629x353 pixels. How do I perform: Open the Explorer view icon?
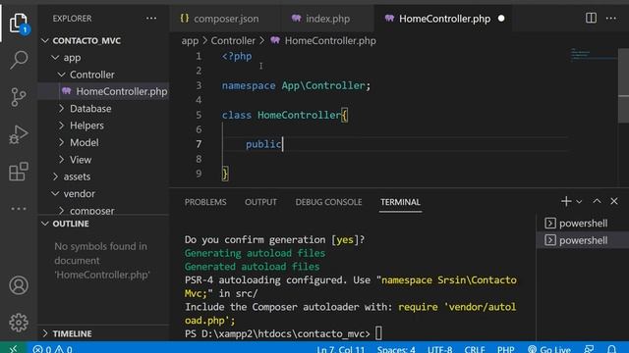[19, 24]
